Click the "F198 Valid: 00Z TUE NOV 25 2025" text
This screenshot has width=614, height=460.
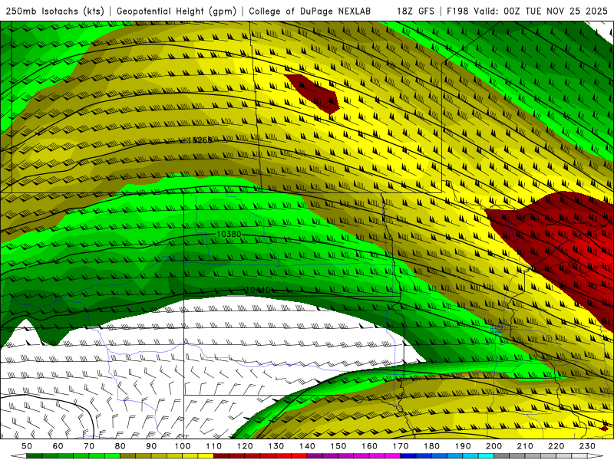[x=527, y=11]
